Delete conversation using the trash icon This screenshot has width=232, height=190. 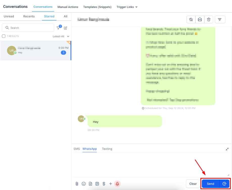pyautogui.click(x=209, y=19)
